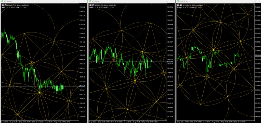Click price 76121.19 on M1 axis
261x123 pixels.
coord(258,7)
